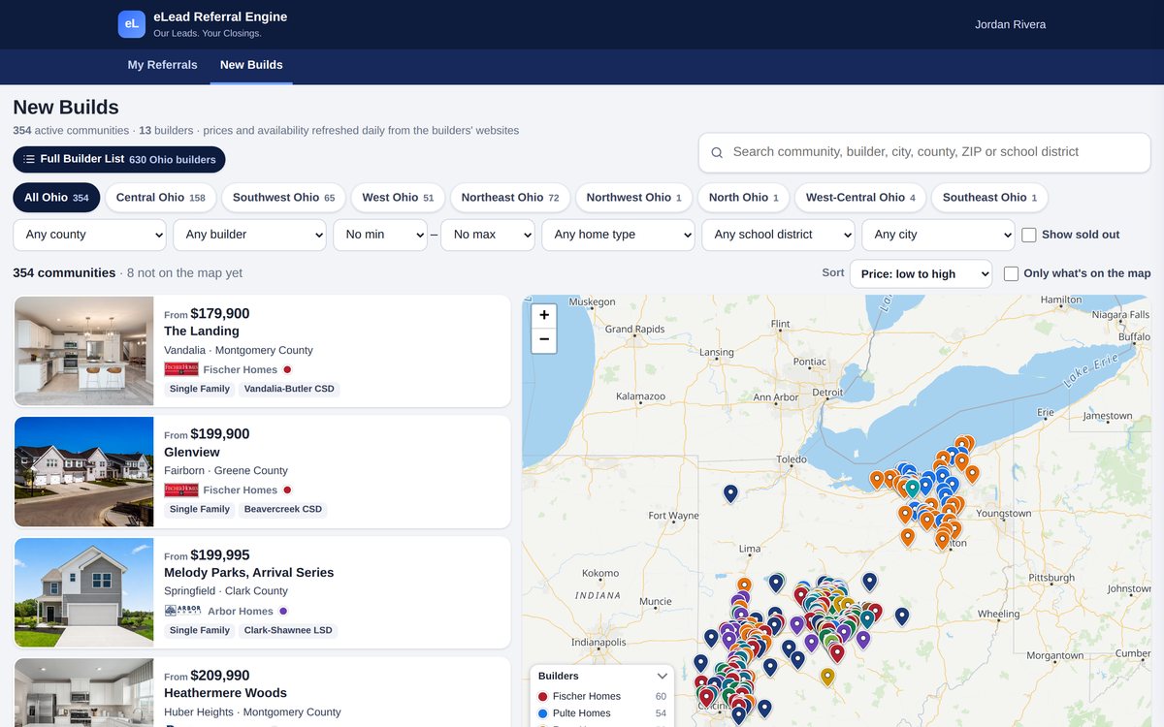Filter by Central Ohio region
The height and width of the screenshot is (727, 1164).
tap(161, 197)
